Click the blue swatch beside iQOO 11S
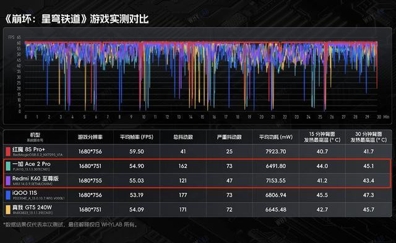 tap(8, 195)
